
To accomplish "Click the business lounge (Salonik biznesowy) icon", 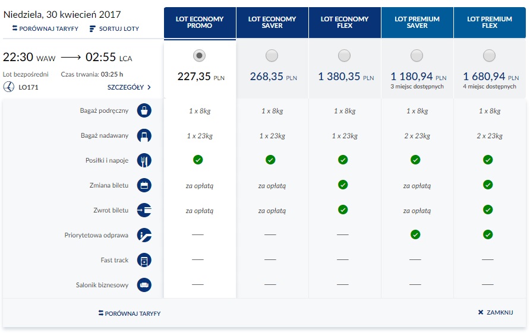I will point(144,285).
